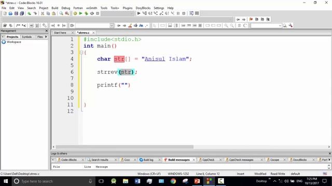Rebuild the project

click(x=92, y=13)
